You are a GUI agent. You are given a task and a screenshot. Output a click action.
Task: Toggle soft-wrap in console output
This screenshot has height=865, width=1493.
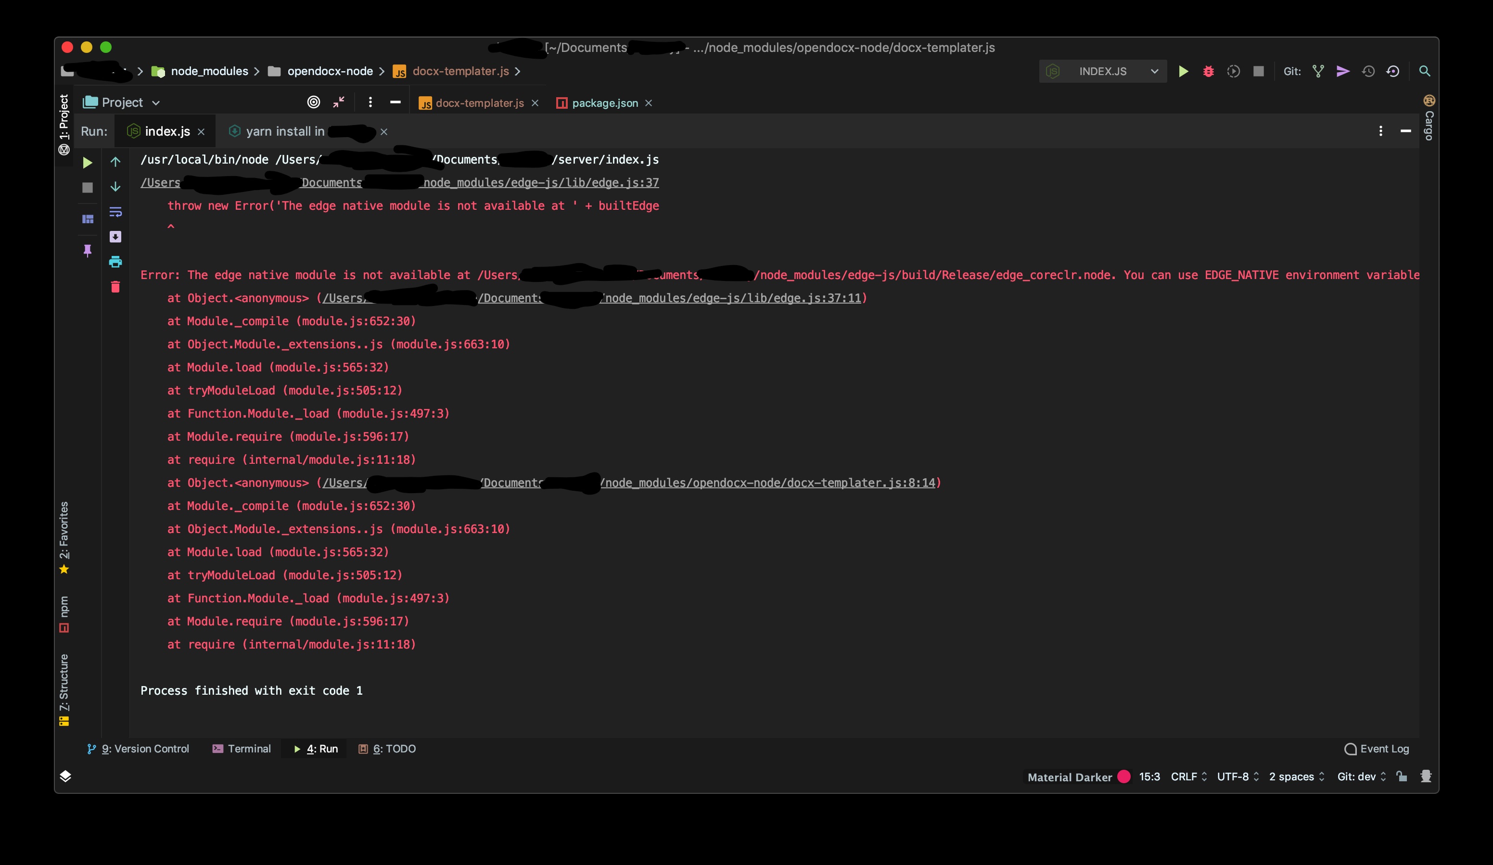115,212
